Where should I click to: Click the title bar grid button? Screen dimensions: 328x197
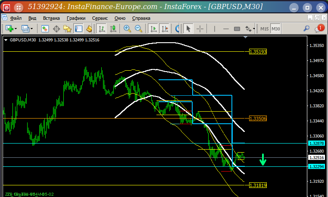tap(19, 7)
